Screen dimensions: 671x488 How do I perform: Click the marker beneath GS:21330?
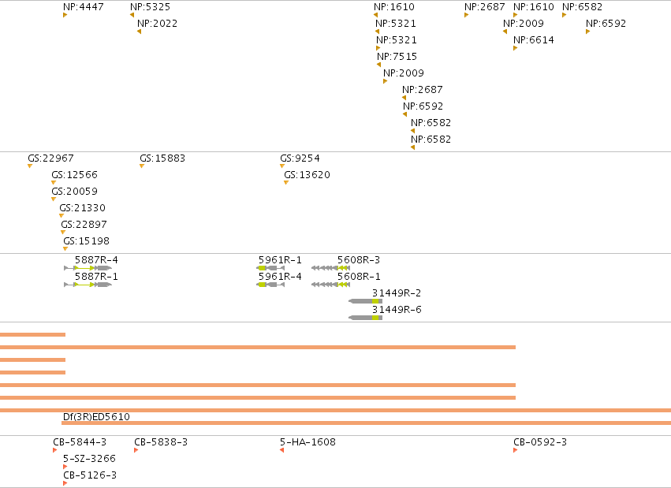62,215
